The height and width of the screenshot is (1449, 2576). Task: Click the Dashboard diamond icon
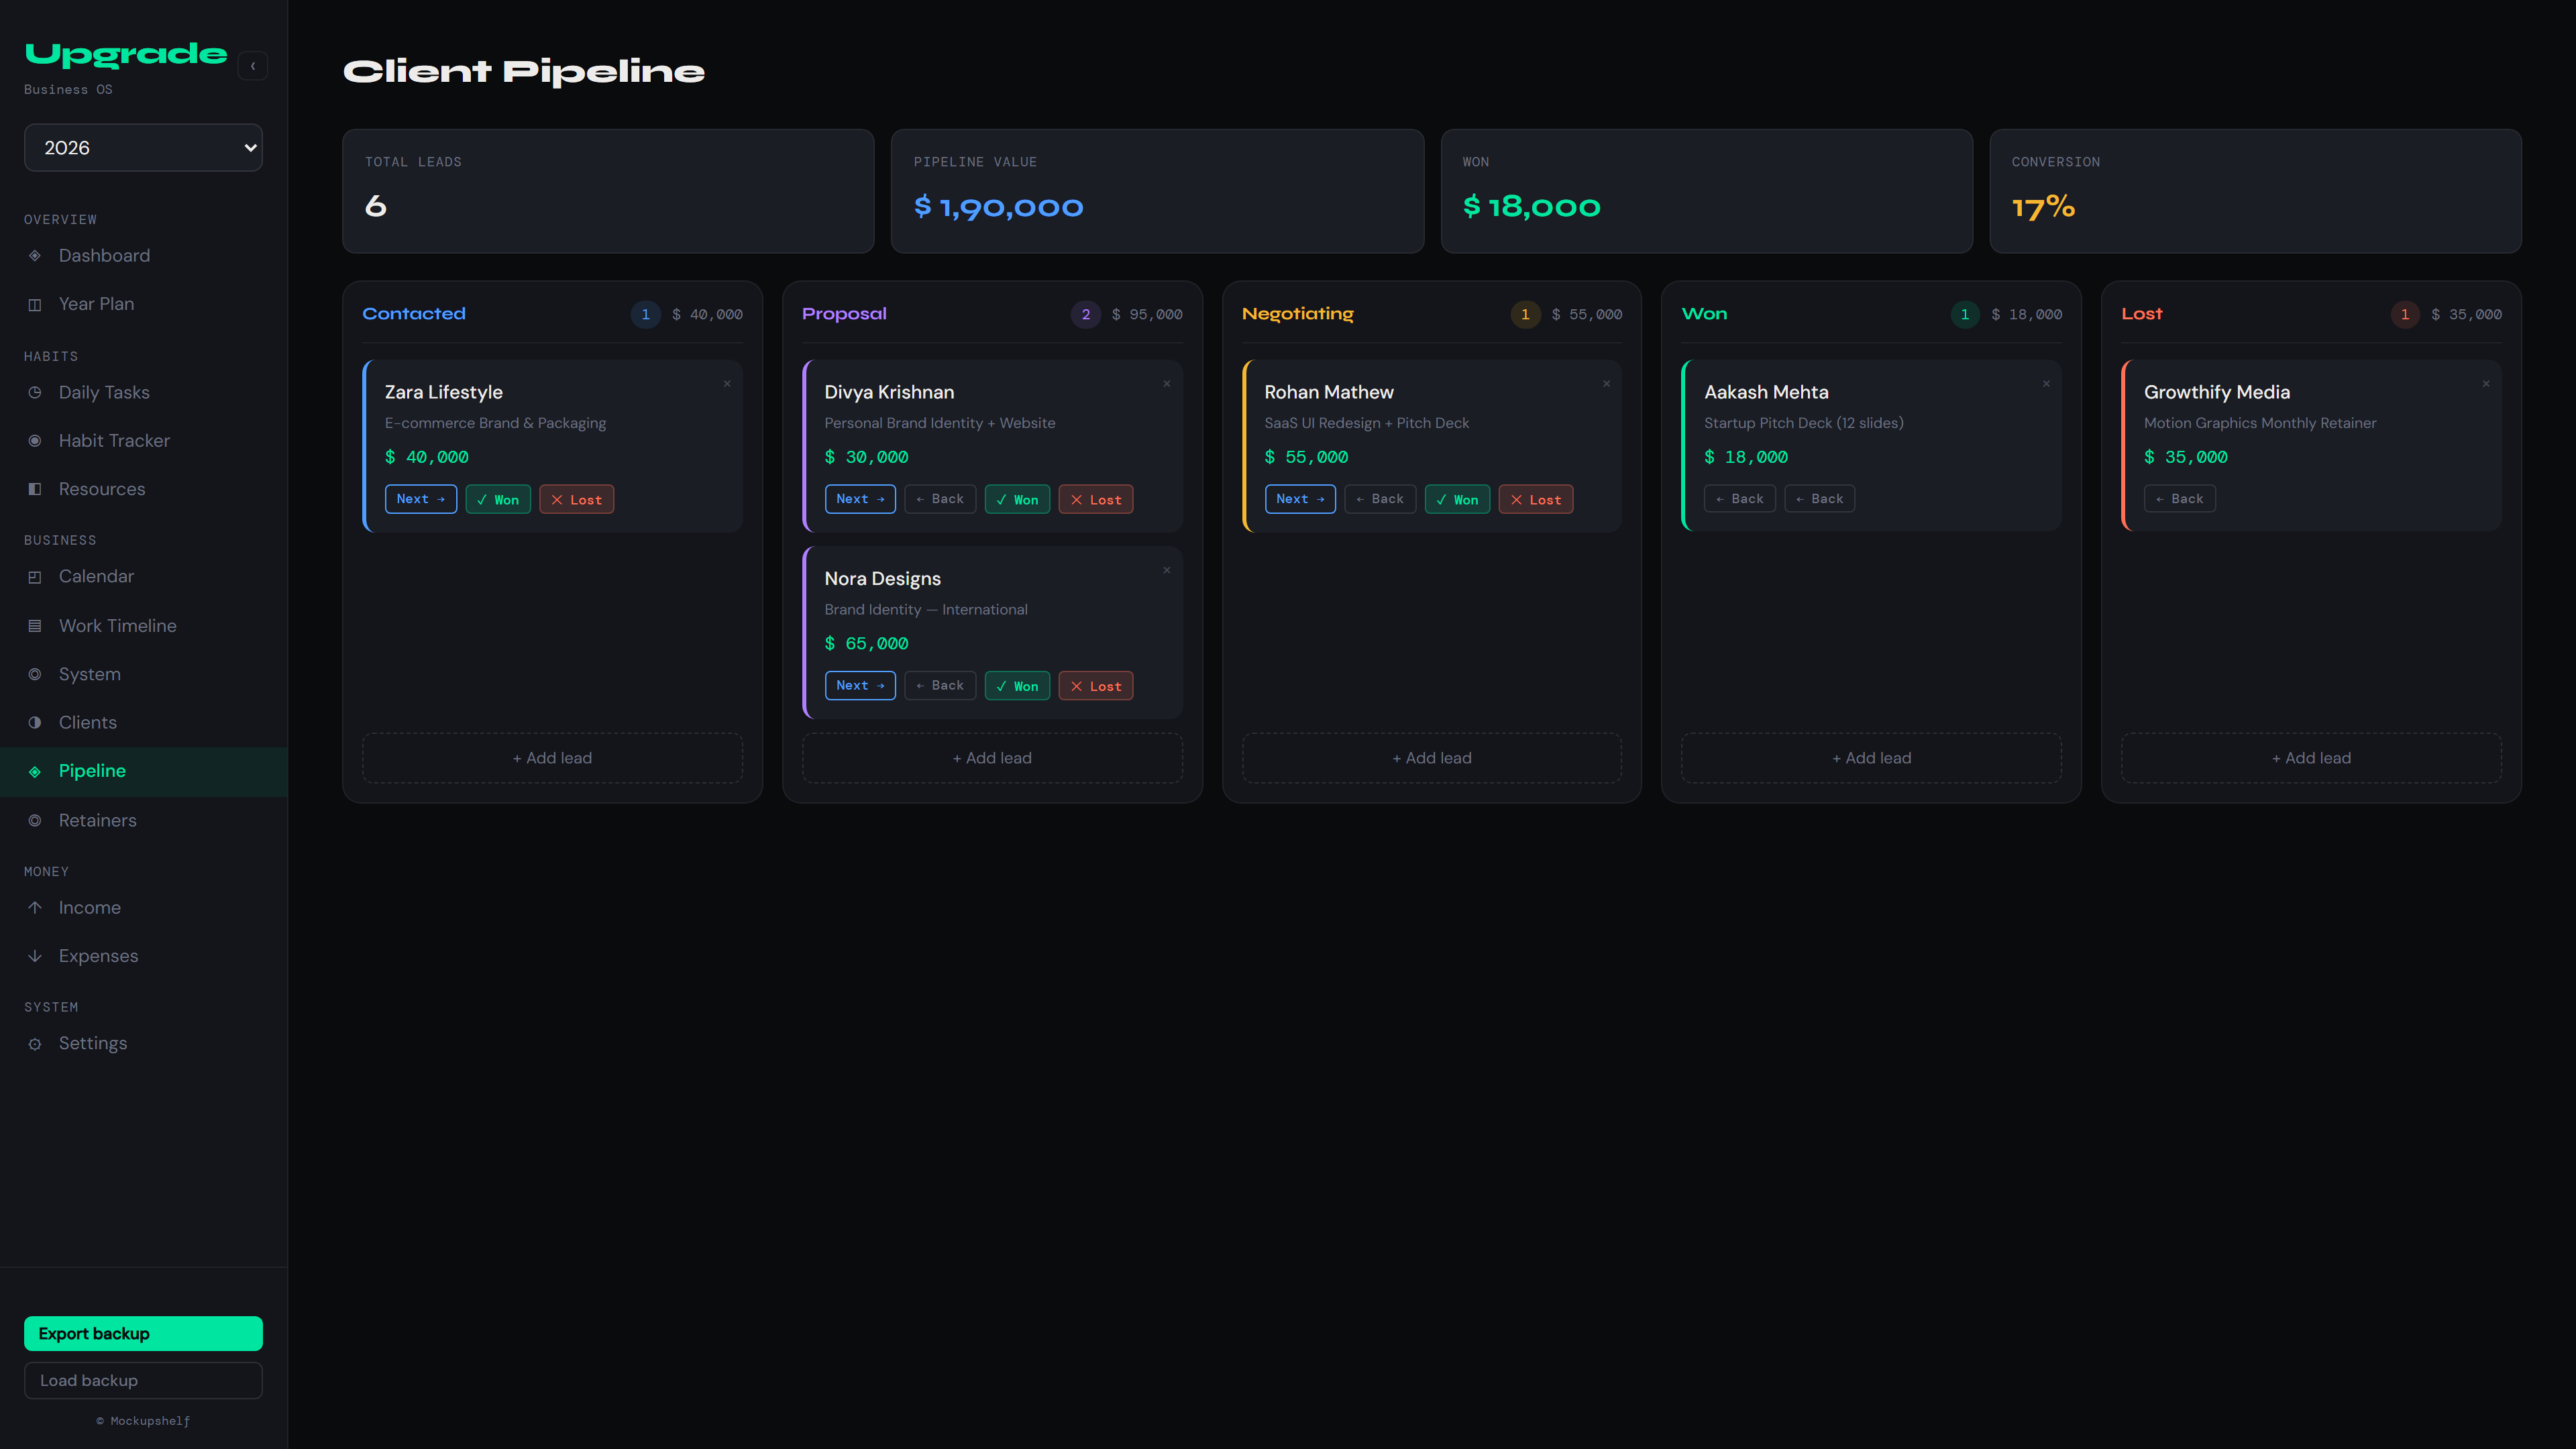point(35,255)
